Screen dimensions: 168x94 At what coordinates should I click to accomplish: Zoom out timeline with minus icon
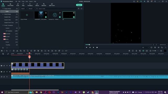point(150,51)
